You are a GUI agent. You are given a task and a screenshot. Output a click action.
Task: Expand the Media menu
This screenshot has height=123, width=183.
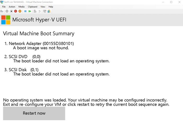tap(21, 7)
